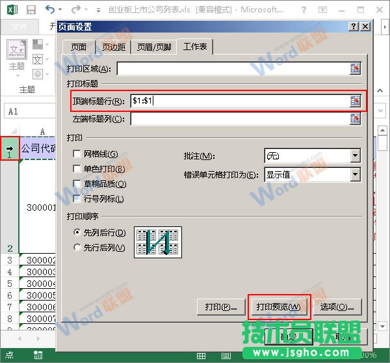Image resolution: width=390 pixels, height=363 pixels.
Task: Click the range selector icon for 左端标题列
Action: click(355, 118)
